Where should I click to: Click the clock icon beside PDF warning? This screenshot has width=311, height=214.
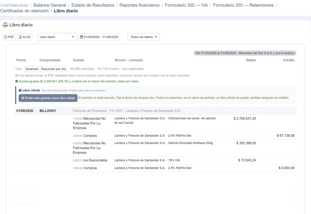coord(17,76)
